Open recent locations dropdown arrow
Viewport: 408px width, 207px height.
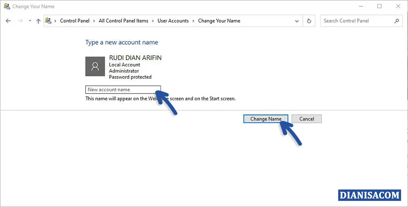[x=30, y=21]
